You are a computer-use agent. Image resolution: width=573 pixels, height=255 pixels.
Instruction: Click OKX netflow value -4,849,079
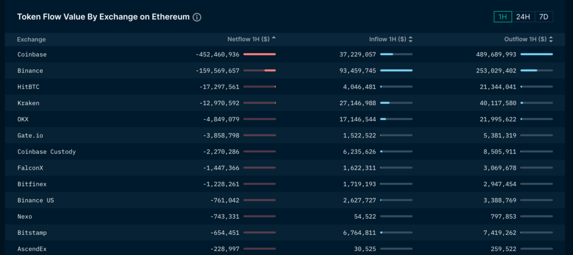(x=221, y=119)
